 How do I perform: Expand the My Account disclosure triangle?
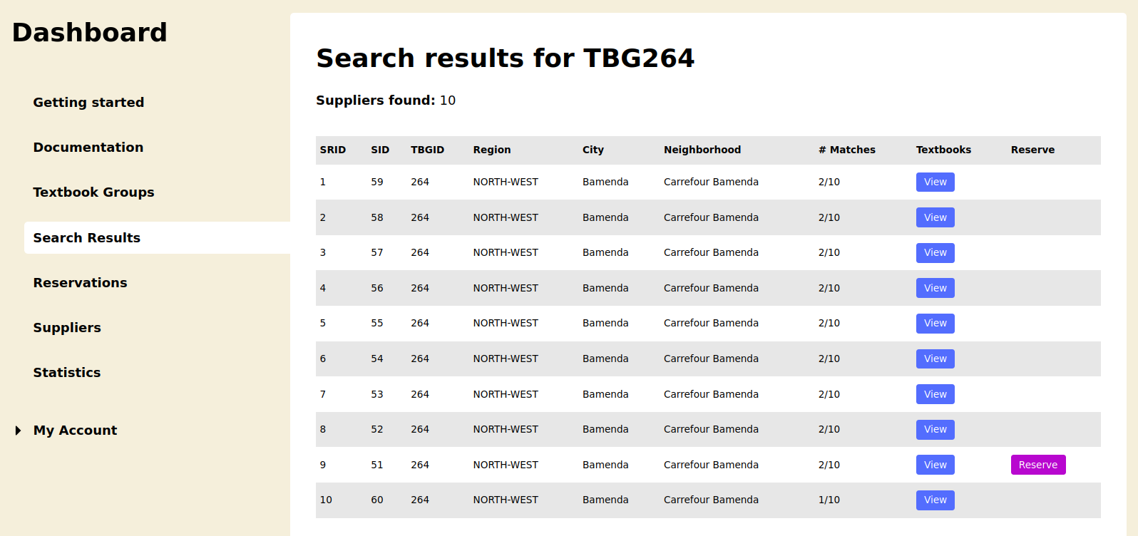tap(19, 431)
